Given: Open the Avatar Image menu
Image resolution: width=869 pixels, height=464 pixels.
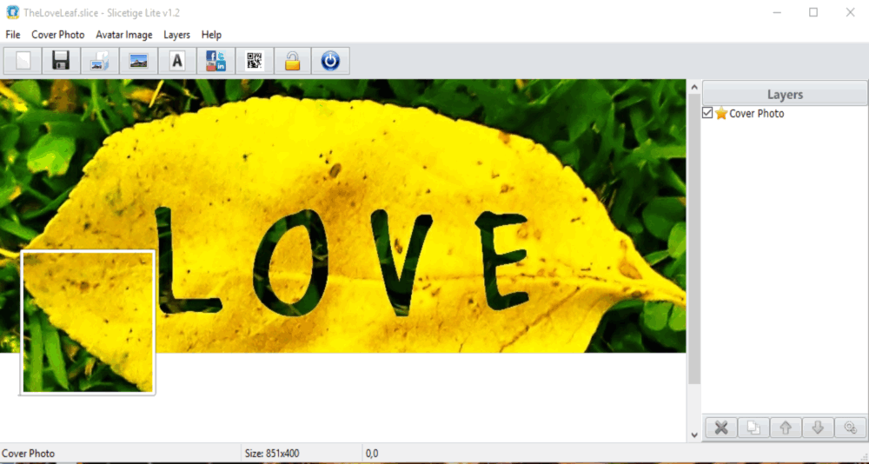Looking at the screenshot, I should (124, 35).
